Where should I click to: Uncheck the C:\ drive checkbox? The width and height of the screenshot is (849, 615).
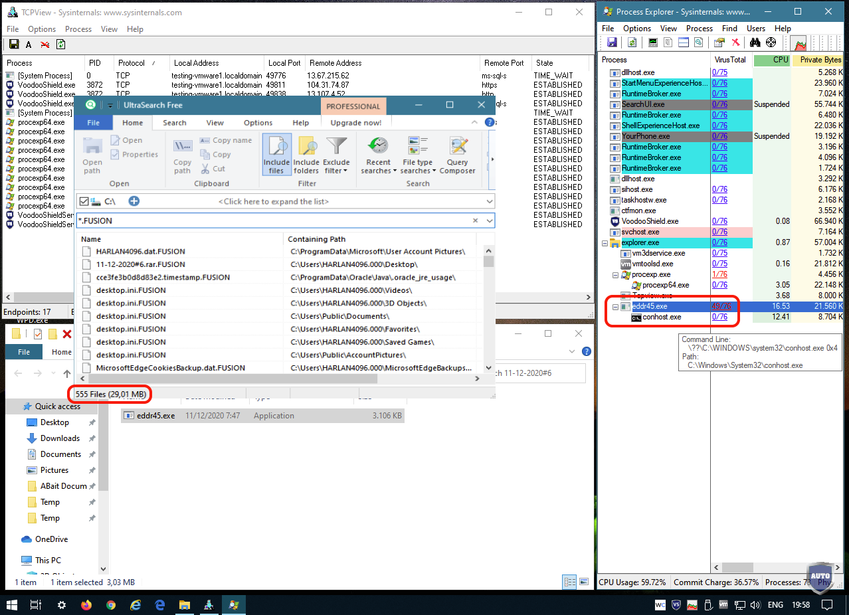[83, 201]
